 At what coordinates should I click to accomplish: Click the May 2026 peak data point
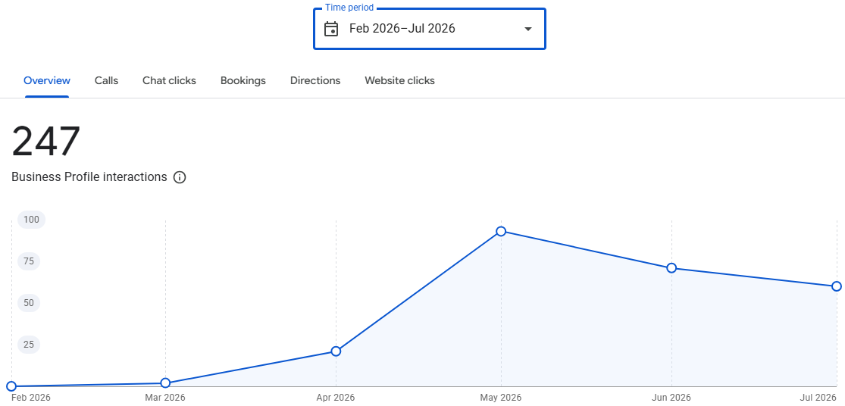[x=501, y=231]
